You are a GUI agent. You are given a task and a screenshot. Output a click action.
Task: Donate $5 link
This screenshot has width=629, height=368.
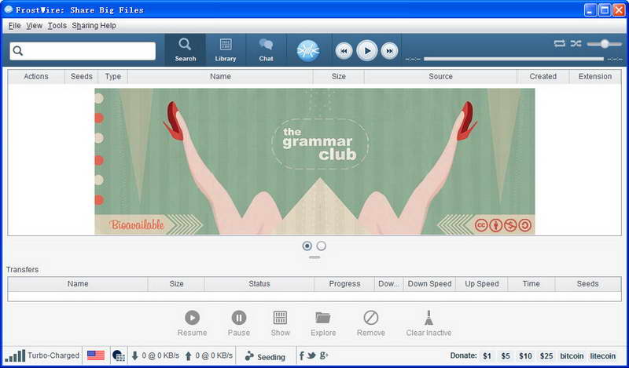(506, 356)
